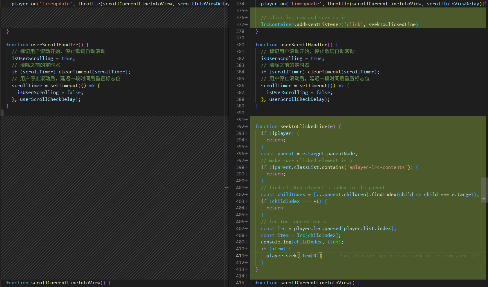Click 'scrollCurrentLineIntoView' function on line 415
The height and width of the screenshot is (287, 488).
tap(315, 283)
